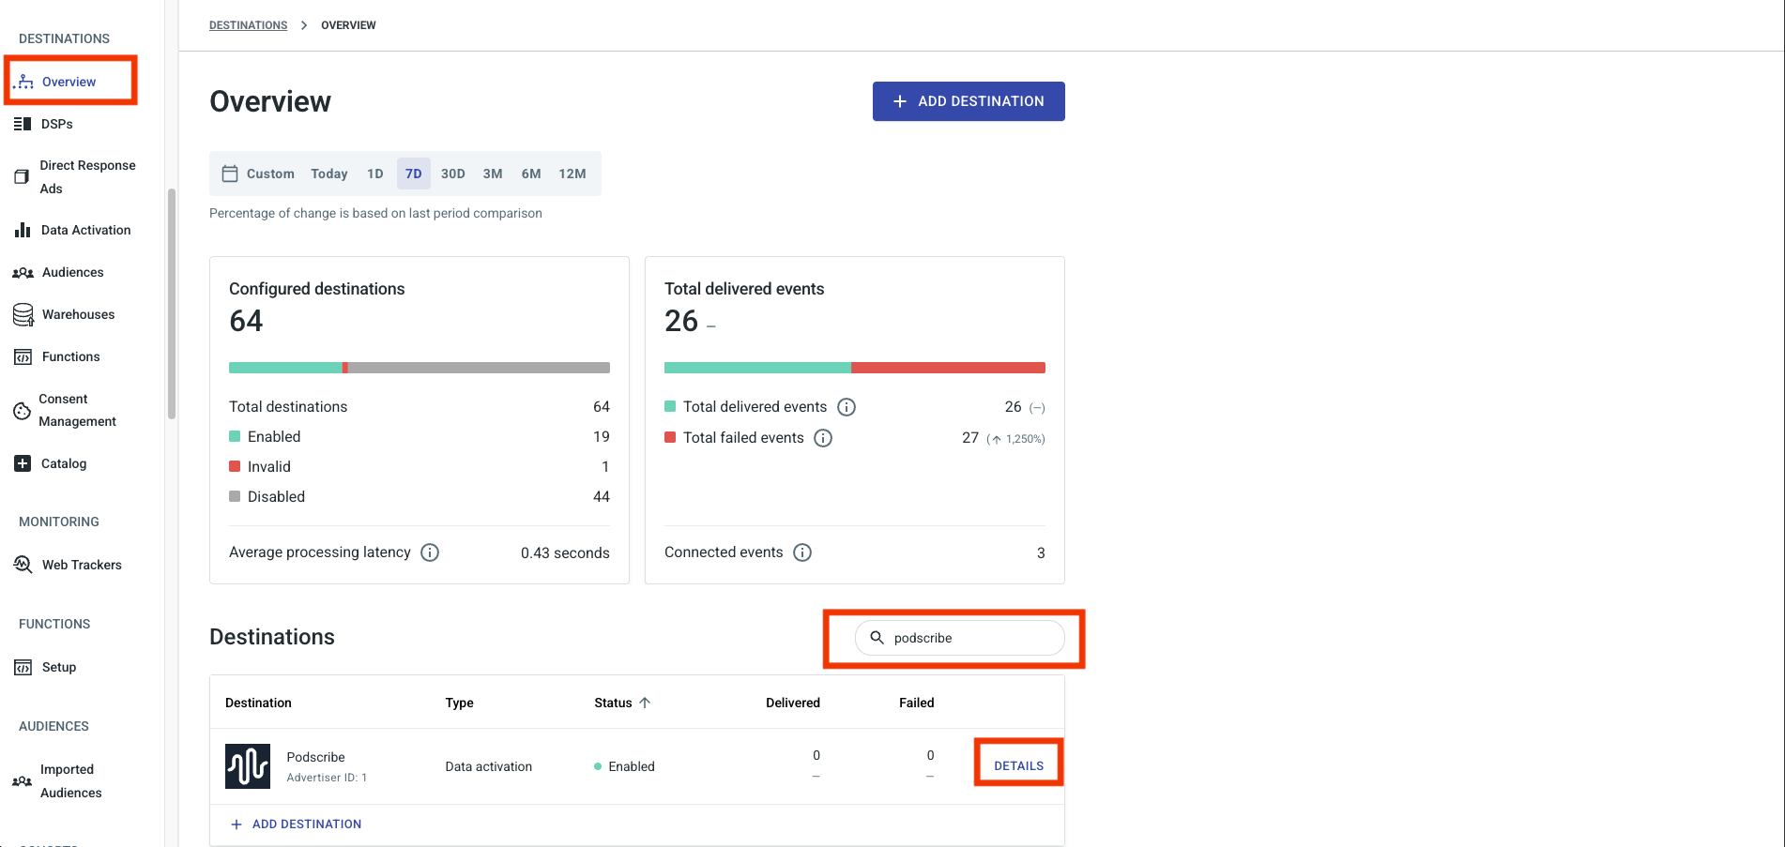The height and width of the screenshot is (847, 1785).
Task: Choose the Today time range
Action: 329,174
